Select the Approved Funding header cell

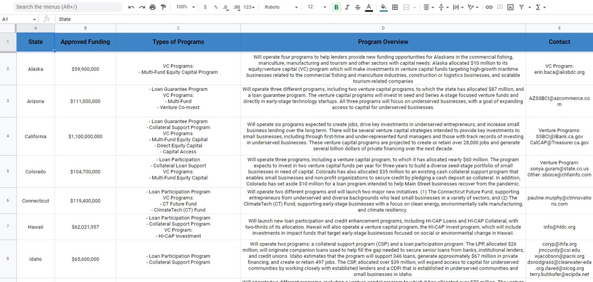86,42
